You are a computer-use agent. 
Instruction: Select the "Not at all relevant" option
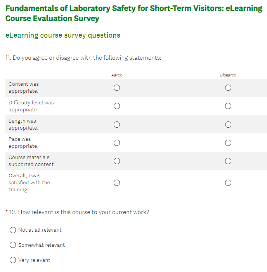click(13, 230)
